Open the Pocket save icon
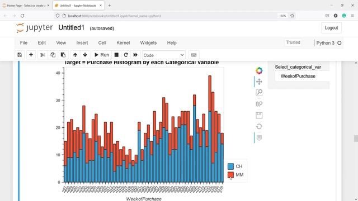 [327, 16]
